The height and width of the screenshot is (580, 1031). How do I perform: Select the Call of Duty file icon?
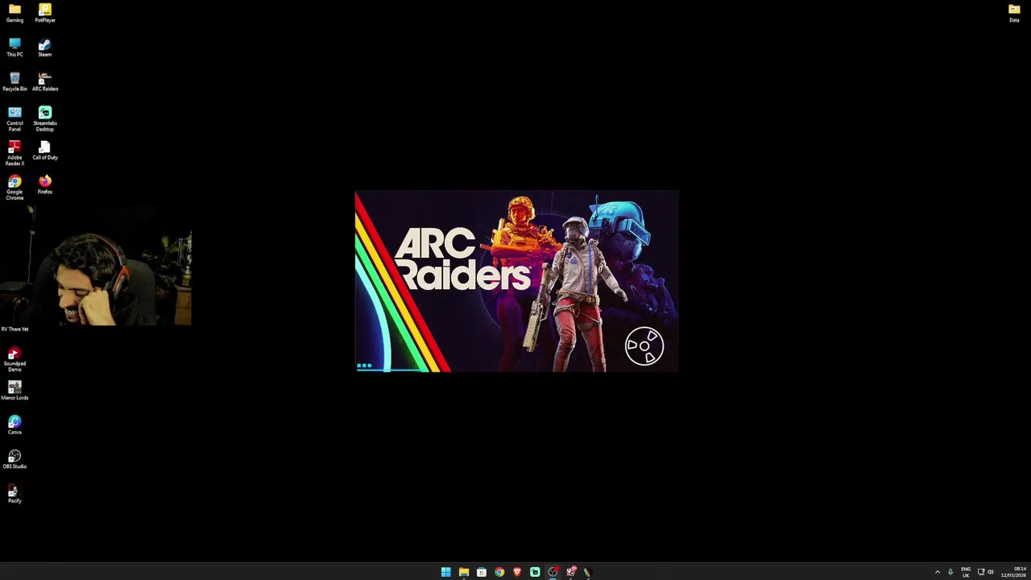[45, 151]
